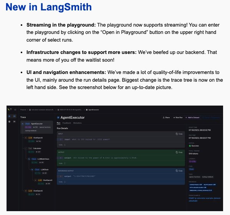
Task: Click the '516 tokens' value
Action: [193, 154]
